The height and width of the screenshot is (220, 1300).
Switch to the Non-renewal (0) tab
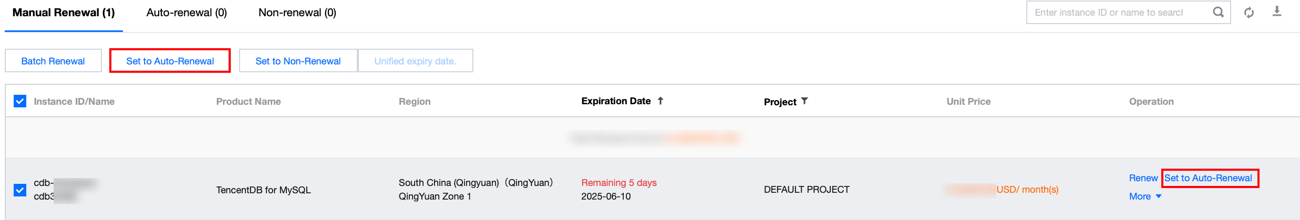point(297,13)
